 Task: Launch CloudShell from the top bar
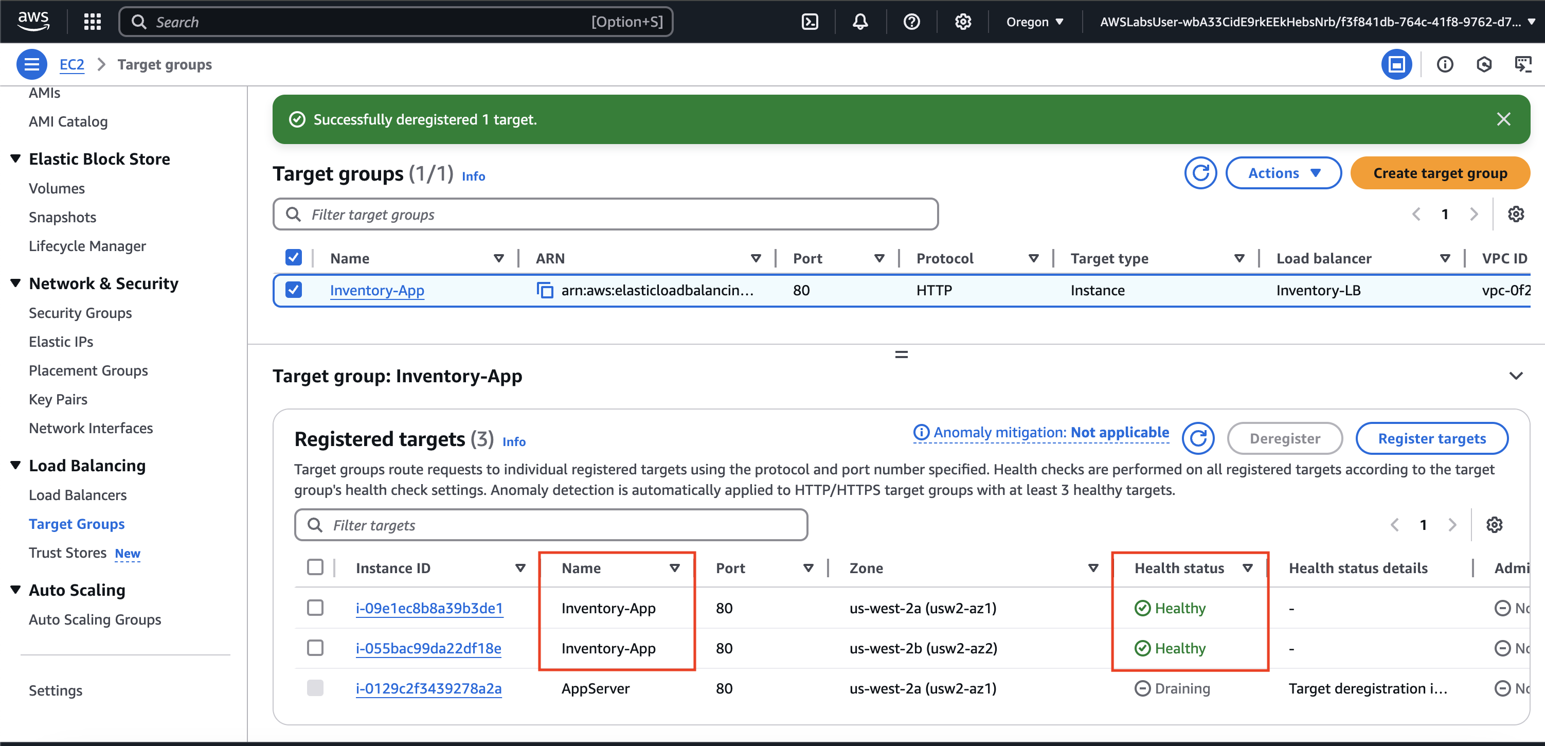810,22
